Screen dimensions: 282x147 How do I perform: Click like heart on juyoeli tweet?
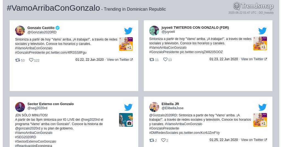pyautogui.click(x=165, y=59)
